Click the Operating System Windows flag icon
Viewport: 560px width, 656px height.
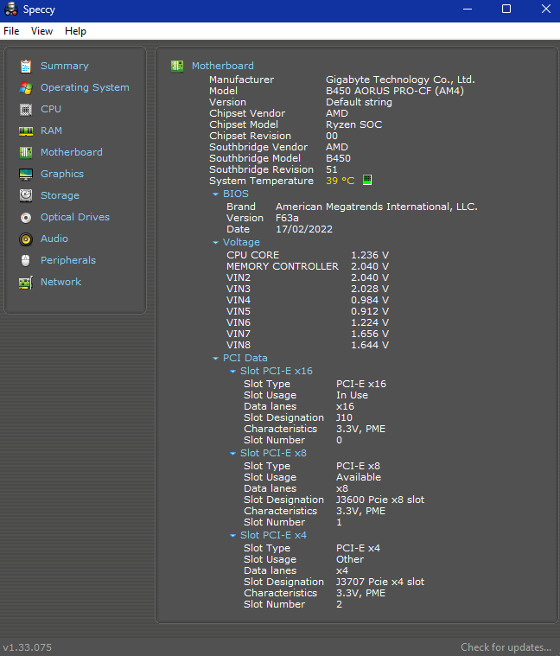pyautogui.click(x=26, y=88)
